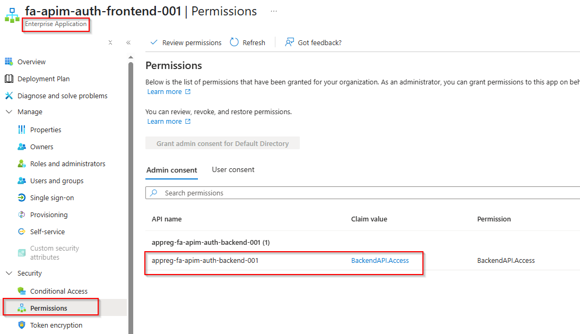Collapse sidebar with double-chevron arrow

[128, 42]
